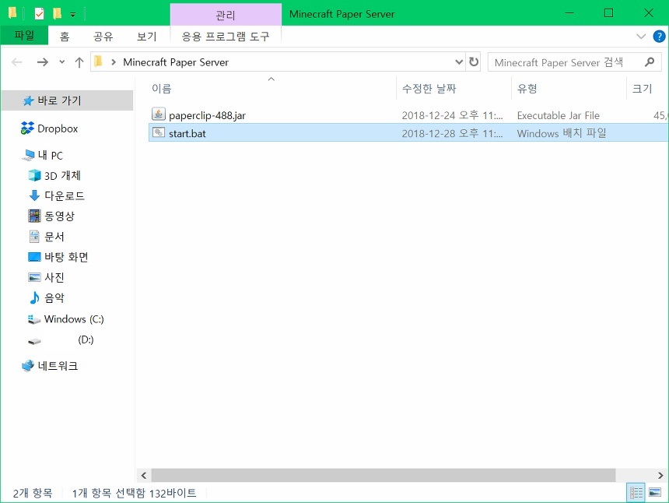This screenshot has width=669, height=503.
Task: Click the 2018-12-28 modified date cell
Action: [452, 133]
